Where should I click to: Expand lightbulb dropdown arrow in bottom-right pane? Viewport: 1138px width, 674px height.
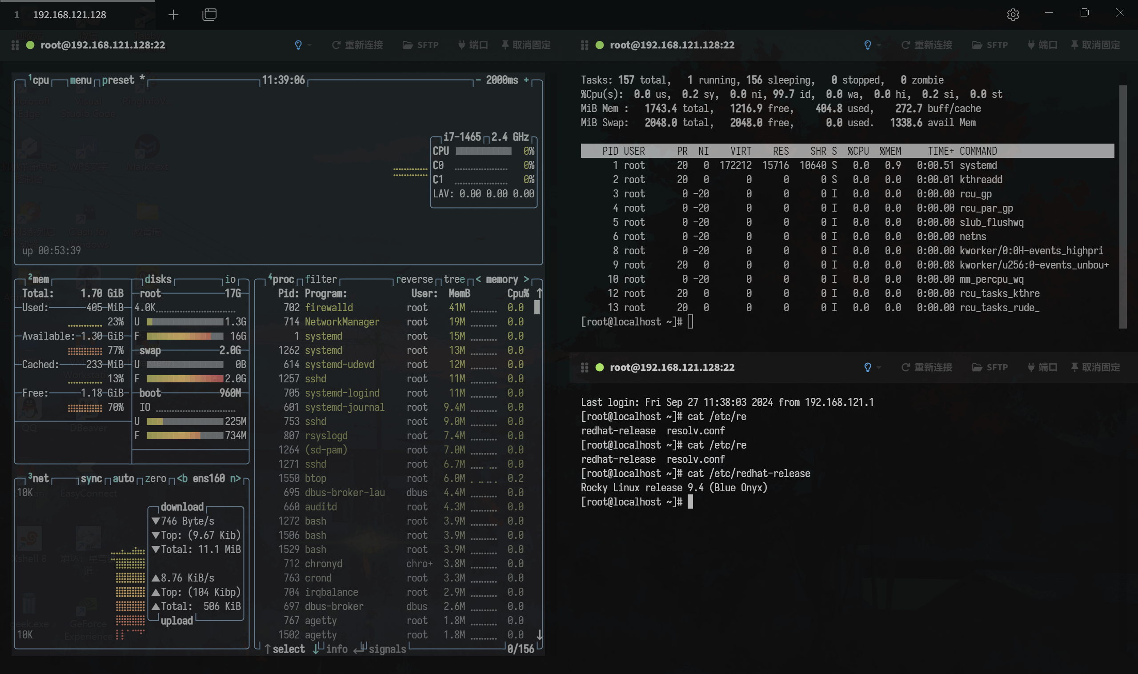(x=879, y=367)
